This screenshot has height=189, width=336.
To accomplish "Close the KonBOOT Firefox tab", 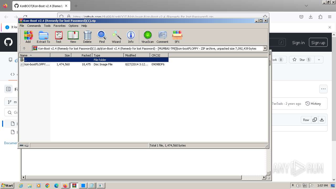I will 66,6.
